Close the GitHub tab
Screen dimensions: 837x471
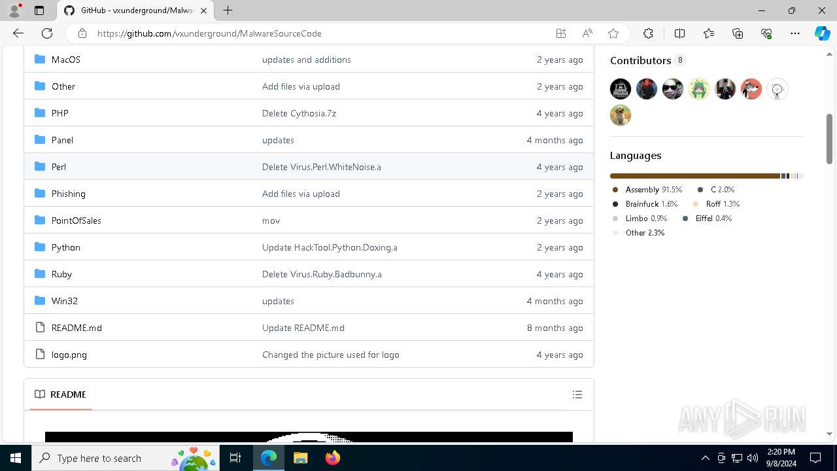click(203, 10)
